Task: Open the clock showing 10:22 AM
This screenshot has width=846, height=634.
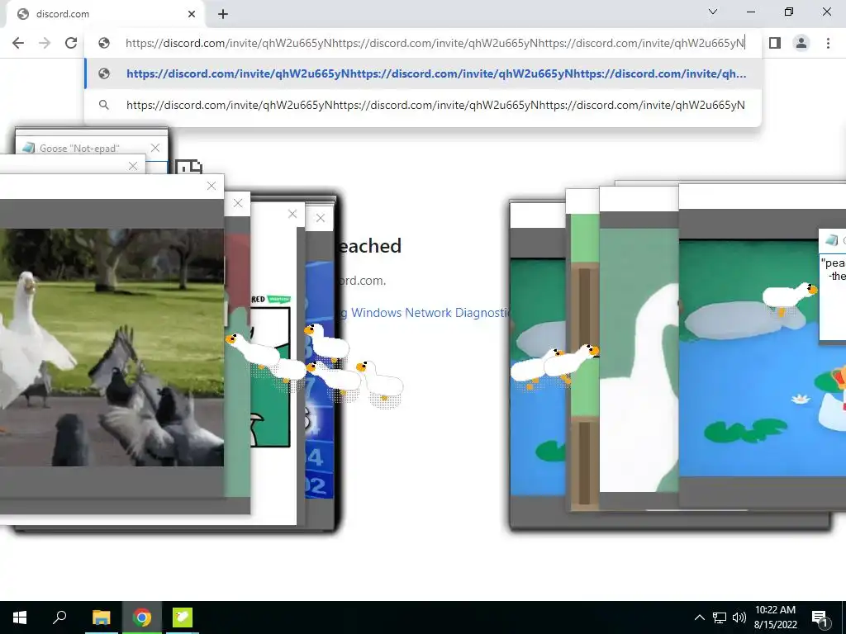Action: pyautogui.click(x=775, y=617)
